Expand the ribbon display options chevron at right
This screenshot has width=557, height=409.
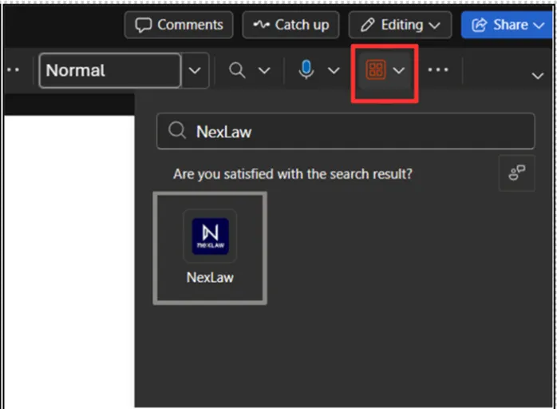(538, 75)
